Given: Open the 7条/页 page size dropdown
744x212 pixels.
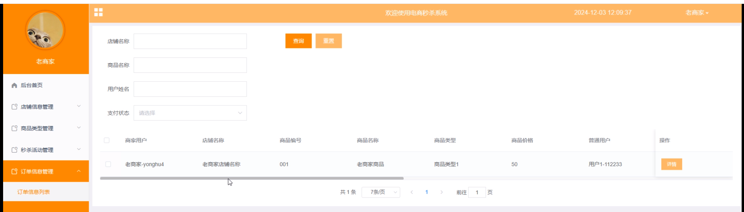Looking at the screenshot, I should 381,192.
